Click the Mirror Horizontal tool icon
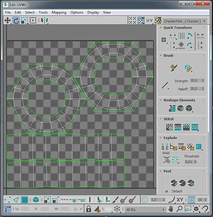213x217 pixels. tap(44, 20)
